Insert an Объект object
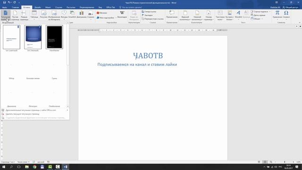This screenshot has height=170, width=302. [x=257, y=19]
